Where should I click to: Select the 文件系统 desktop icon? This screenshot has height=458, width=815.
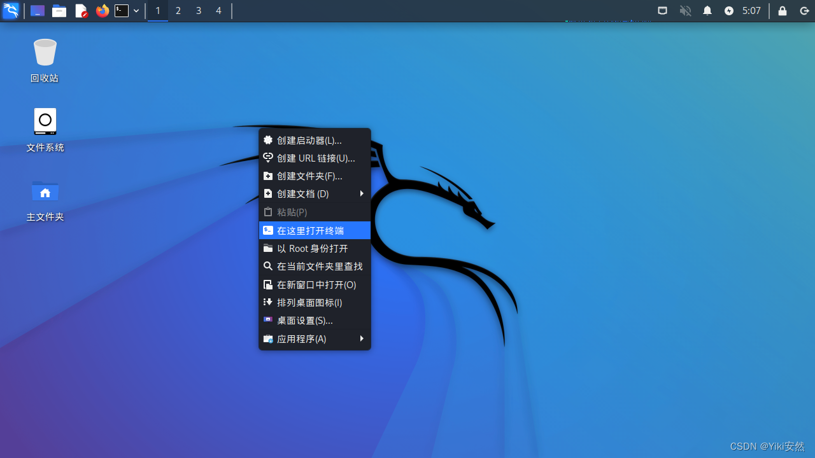pyautogui.click(x=45, y=130)
